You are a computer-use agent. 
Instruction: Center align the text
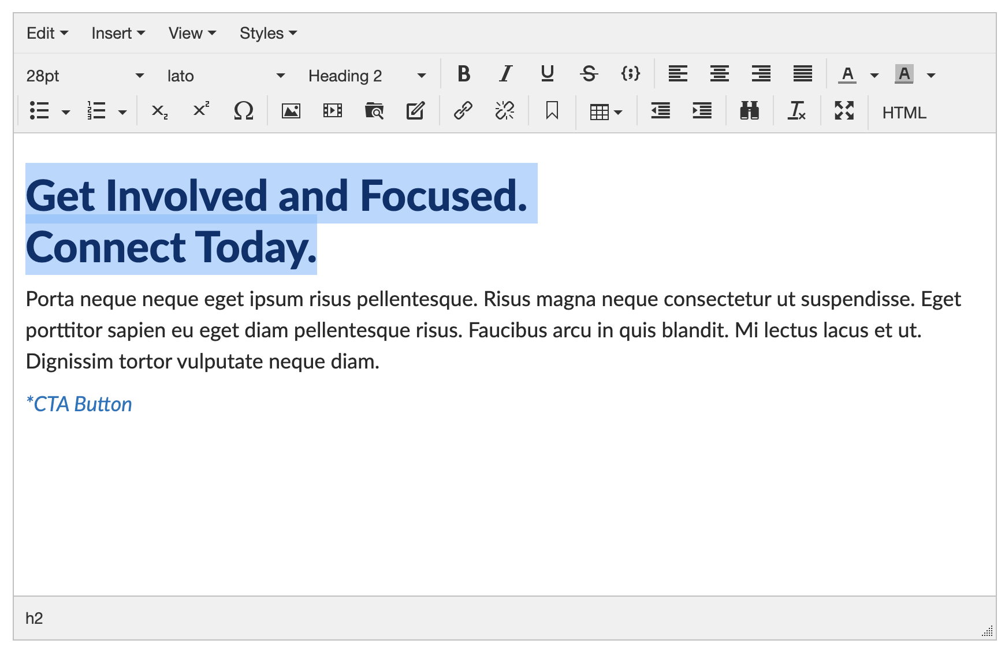720,74
